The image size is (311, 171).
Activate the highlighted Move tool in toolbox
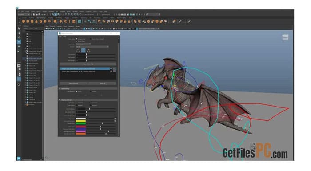pyautogui.click(x=19, y=42)
